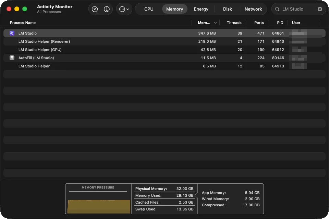Switch to the CPU tab
This screenshot has height=219, width=329.
tap(149, 9)
